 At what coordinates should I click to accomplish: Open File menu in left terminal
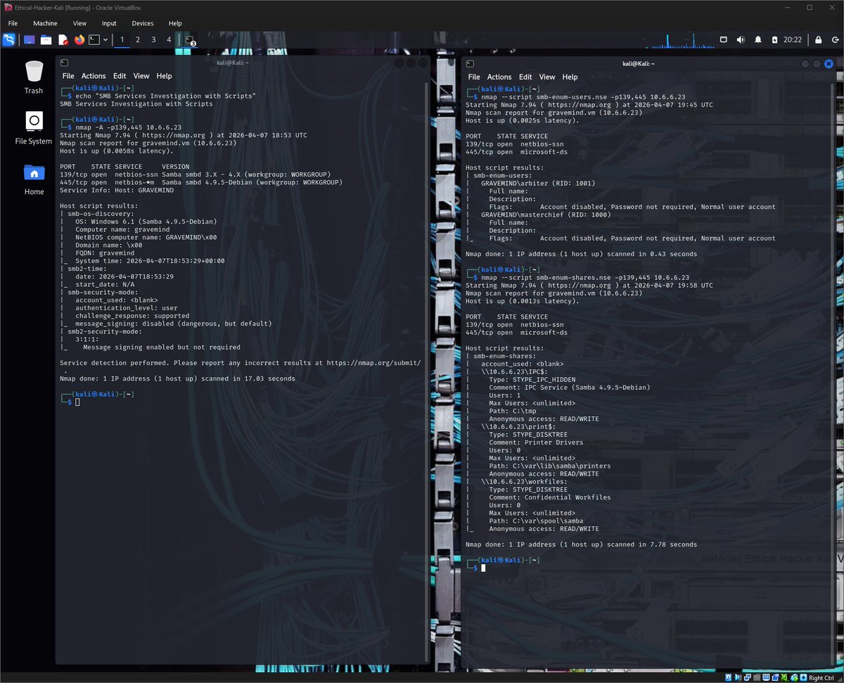point(68,76)
